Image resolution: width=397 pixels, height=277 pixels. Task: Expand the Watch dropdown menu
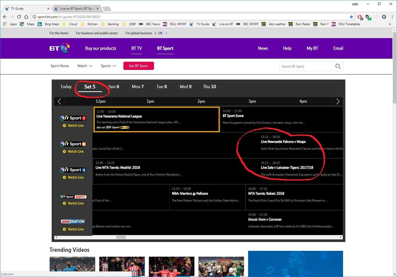85,66
